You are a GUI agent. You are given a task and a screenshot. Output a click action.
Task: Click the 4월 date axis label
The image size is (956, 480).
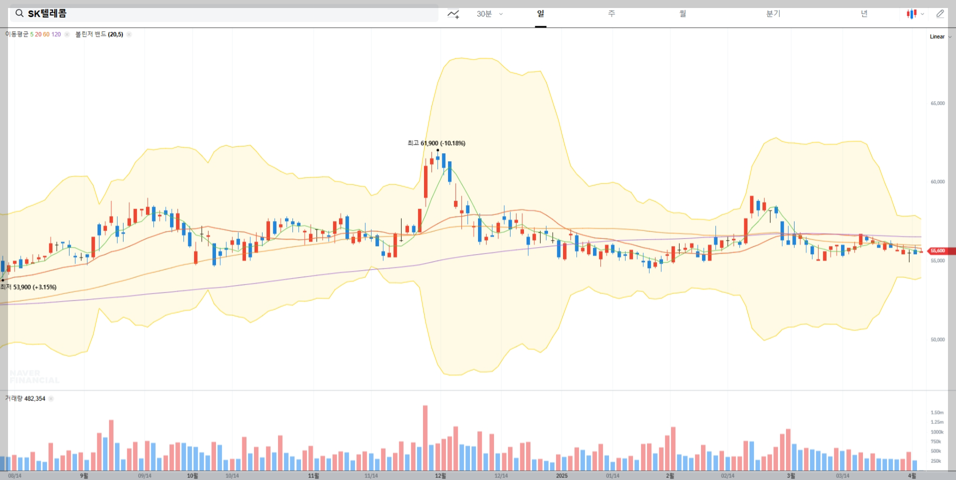912,476
